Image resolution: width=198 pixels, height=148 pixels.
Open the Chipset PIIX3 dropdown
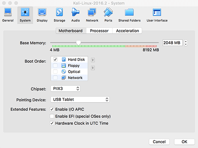point(65,89)
